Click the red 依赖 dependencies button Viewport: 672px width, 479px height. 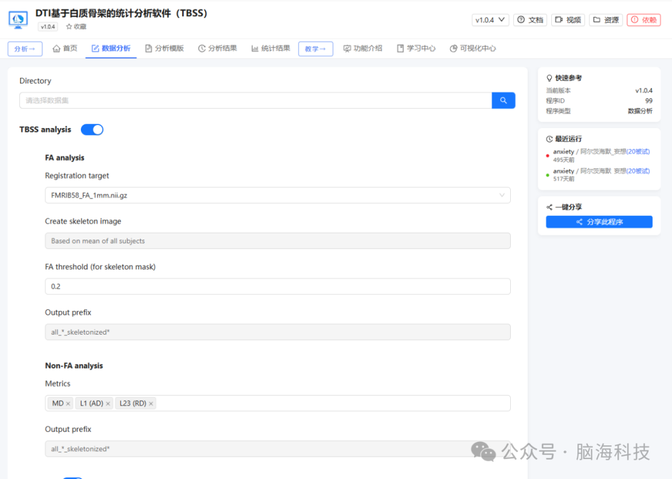pyautogui.click(x=644, y=20)
